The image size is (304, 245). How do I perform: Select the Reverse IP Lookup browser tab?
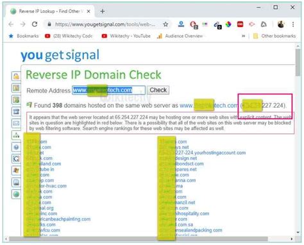click(x=49, y=12)
